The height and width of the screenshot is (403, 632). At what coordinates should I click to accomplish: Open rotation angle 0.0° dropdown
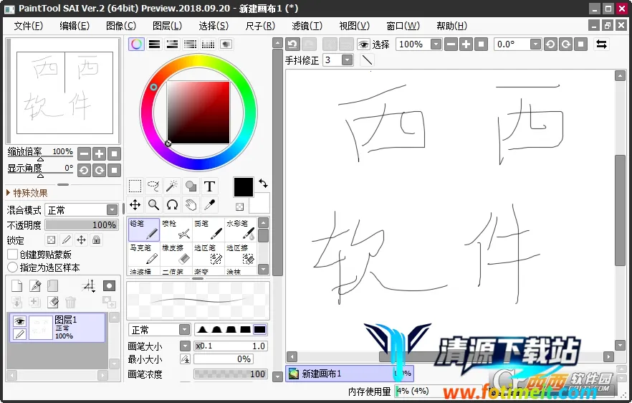[x=535, y=44]
